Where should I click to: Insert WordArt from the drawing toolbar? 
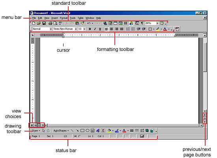pyautogui.click(x=98, y=131)
